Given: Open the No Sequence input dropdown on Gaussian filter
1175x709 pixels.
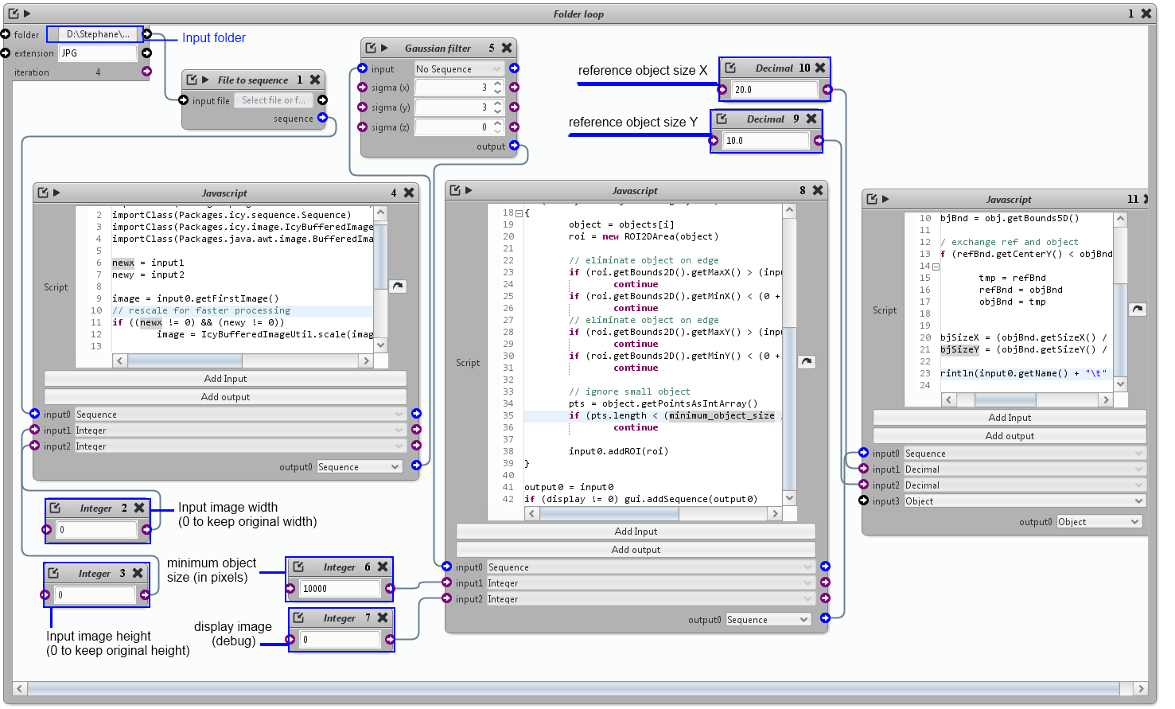Looking at the screenshot, I should (x=458, y=68).
